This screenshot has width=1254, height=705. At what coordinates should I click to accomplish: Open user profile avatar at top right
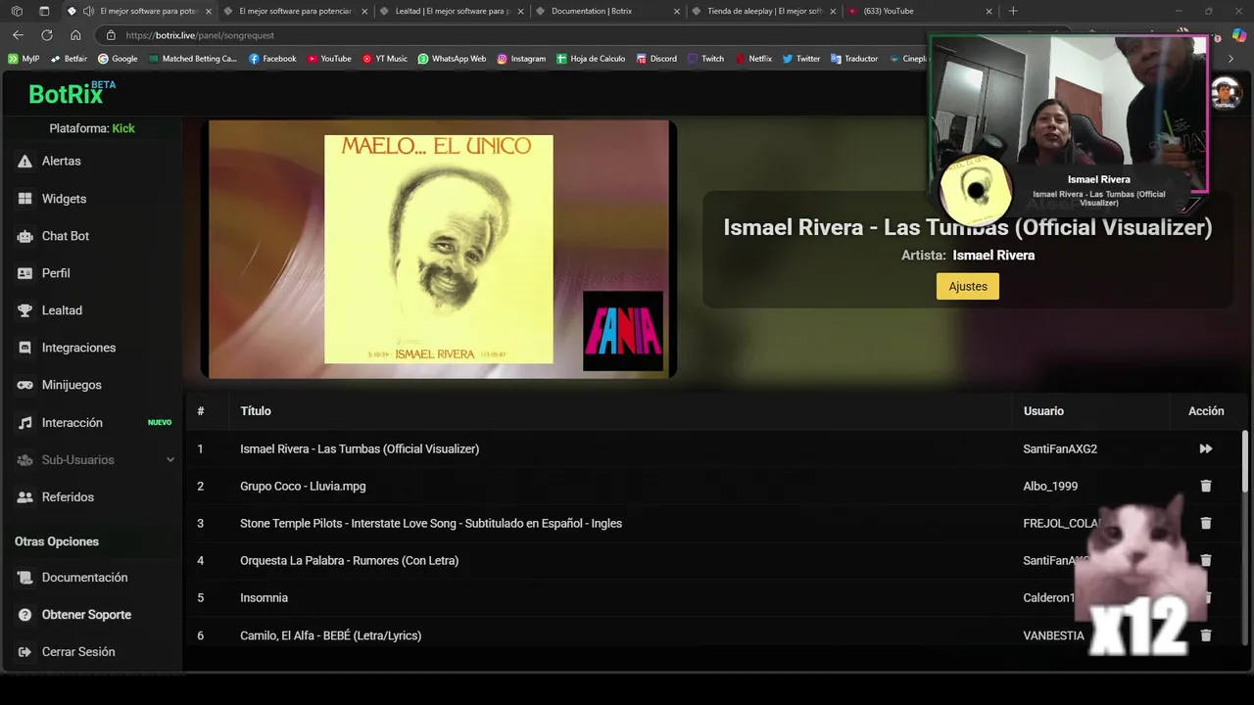tap(1226, 94)
